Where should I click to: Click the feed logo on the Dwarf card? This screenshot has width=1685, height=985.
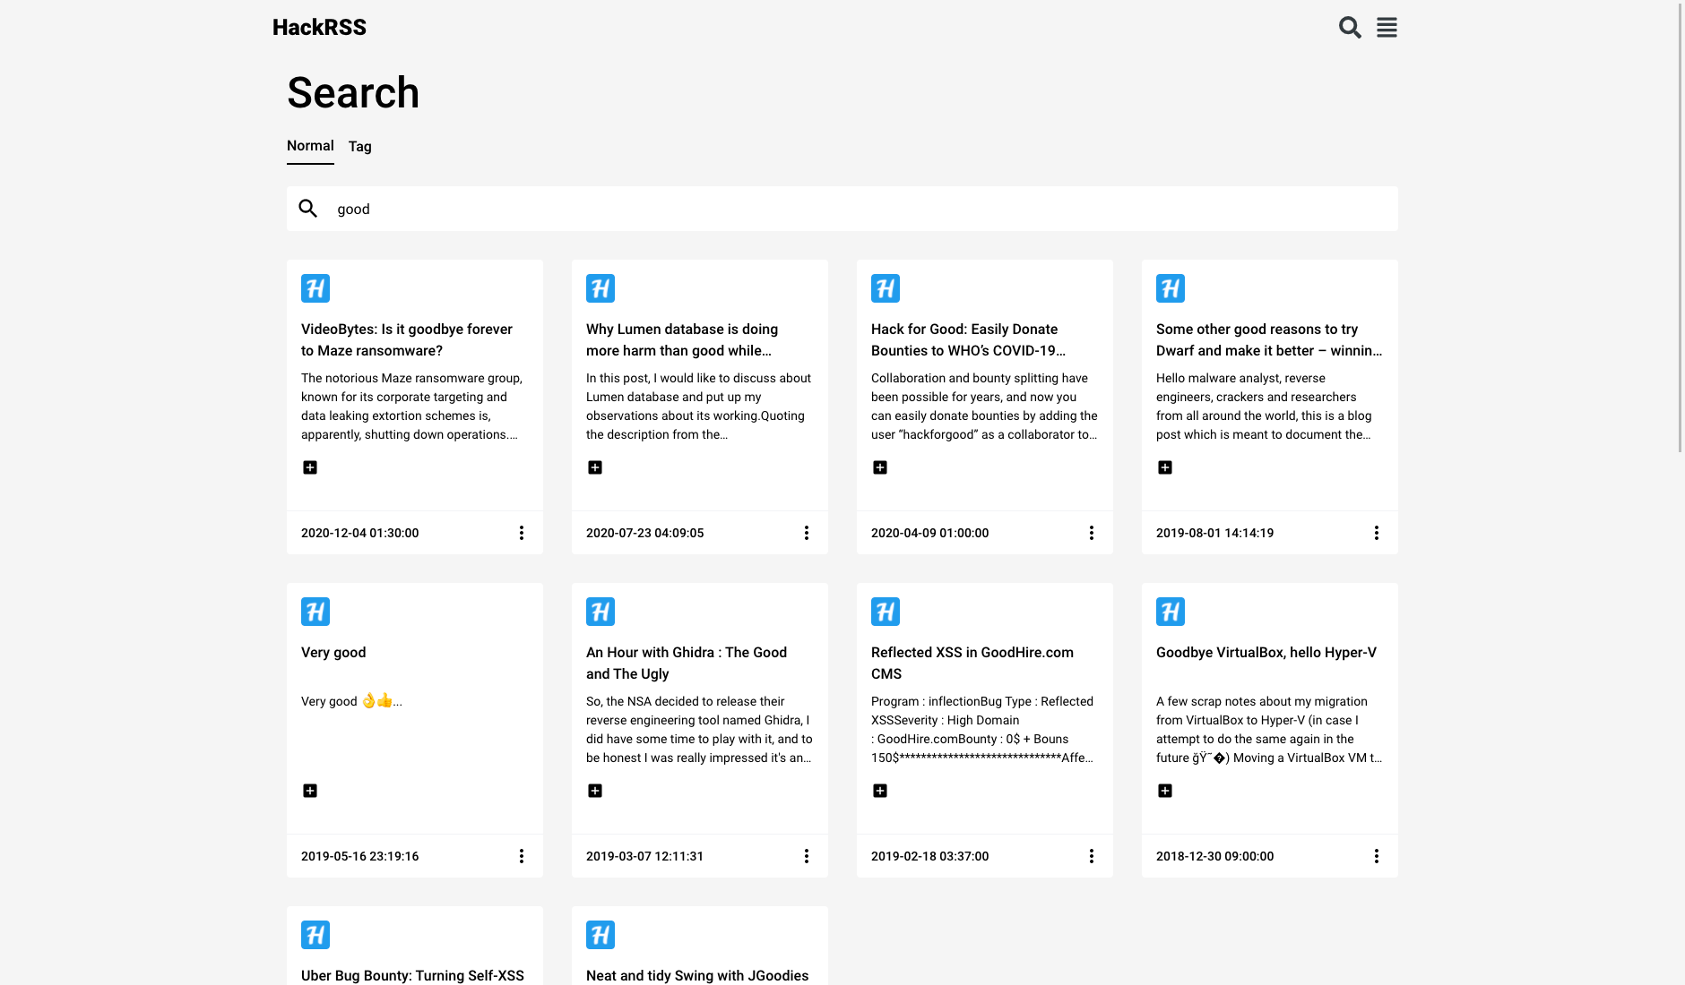point(1171,288)
